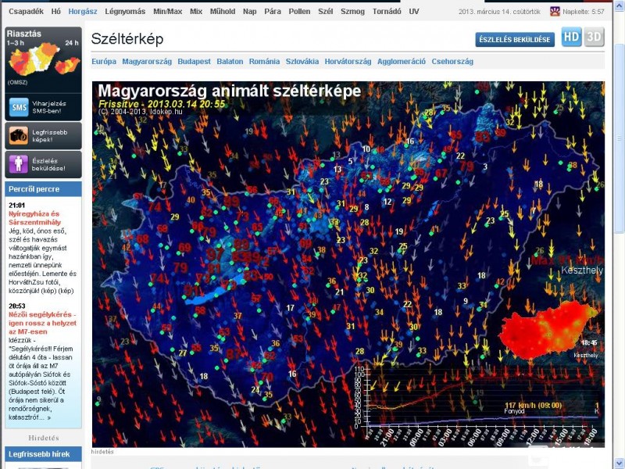Select the Horgász menu item
This screenshot has width=625, height=469.
coord(83,12)
